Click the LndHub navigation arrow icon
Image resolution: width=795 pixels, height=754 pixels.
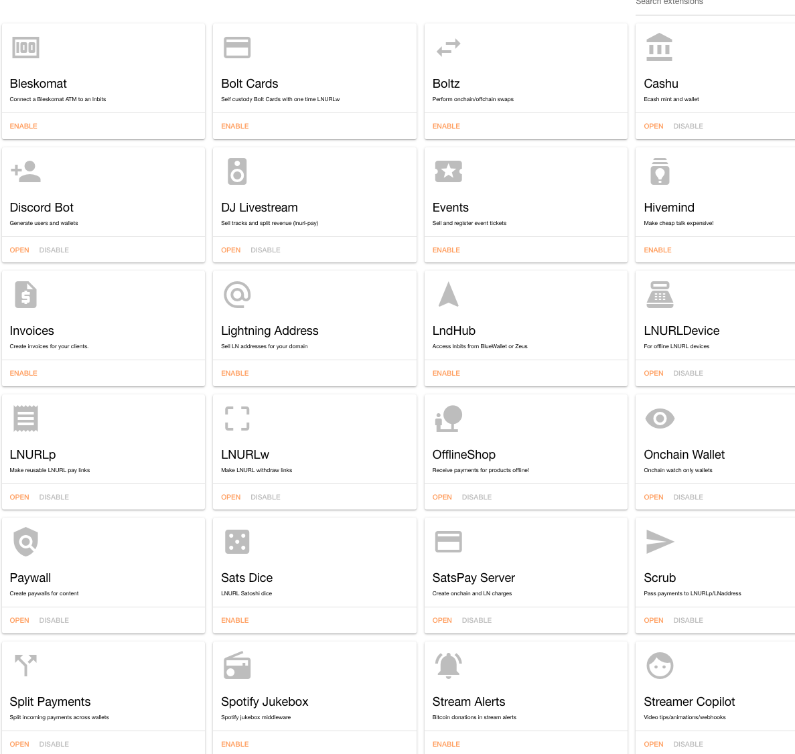coord(448,295)
